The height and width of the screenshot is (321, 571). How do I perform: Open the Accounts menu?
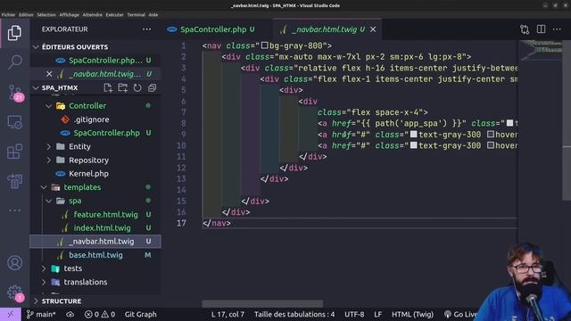14,263
